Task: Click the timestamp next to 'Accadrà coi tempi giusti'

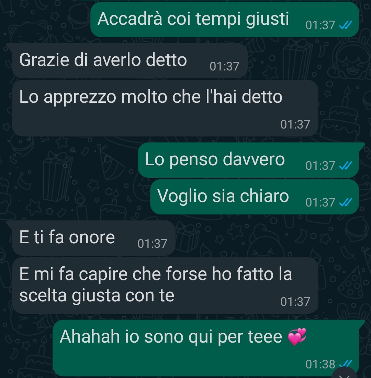Action: [321, 25]
